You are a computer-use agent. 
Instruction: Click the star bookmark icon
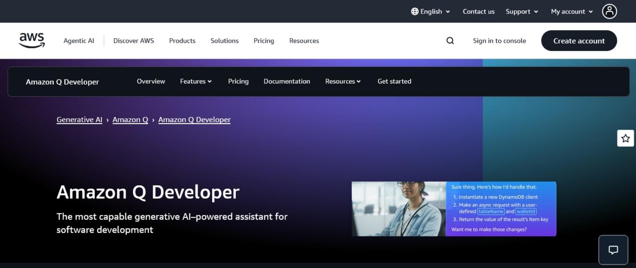click(625, 138)
